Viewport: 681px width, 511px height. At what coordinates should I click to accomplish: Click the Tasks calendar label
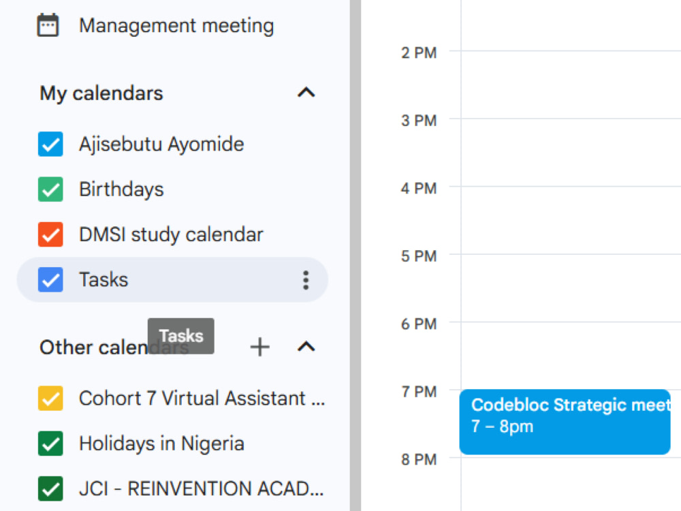tap(104, 279)
